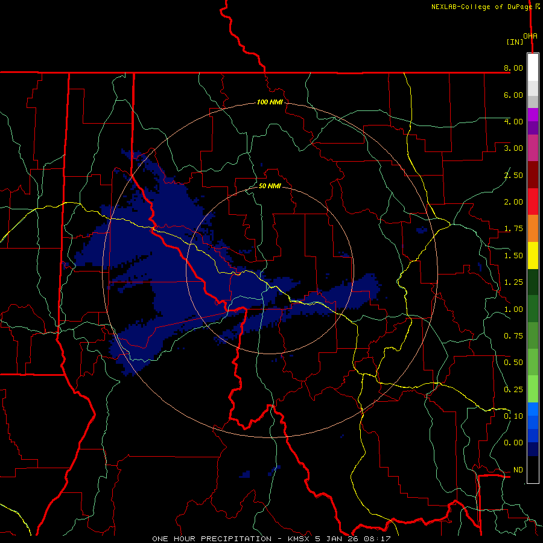The height and width of the screenshot is (543, 543).
Task: Select the pink legend swatch below 3.00
Action: [533, 148]
